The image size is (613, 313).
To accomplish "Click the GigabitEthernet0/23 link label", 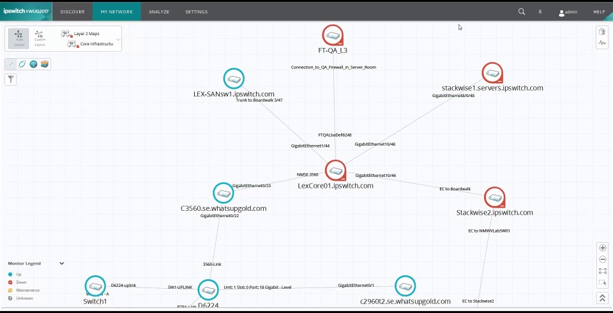I will [252, 186].
